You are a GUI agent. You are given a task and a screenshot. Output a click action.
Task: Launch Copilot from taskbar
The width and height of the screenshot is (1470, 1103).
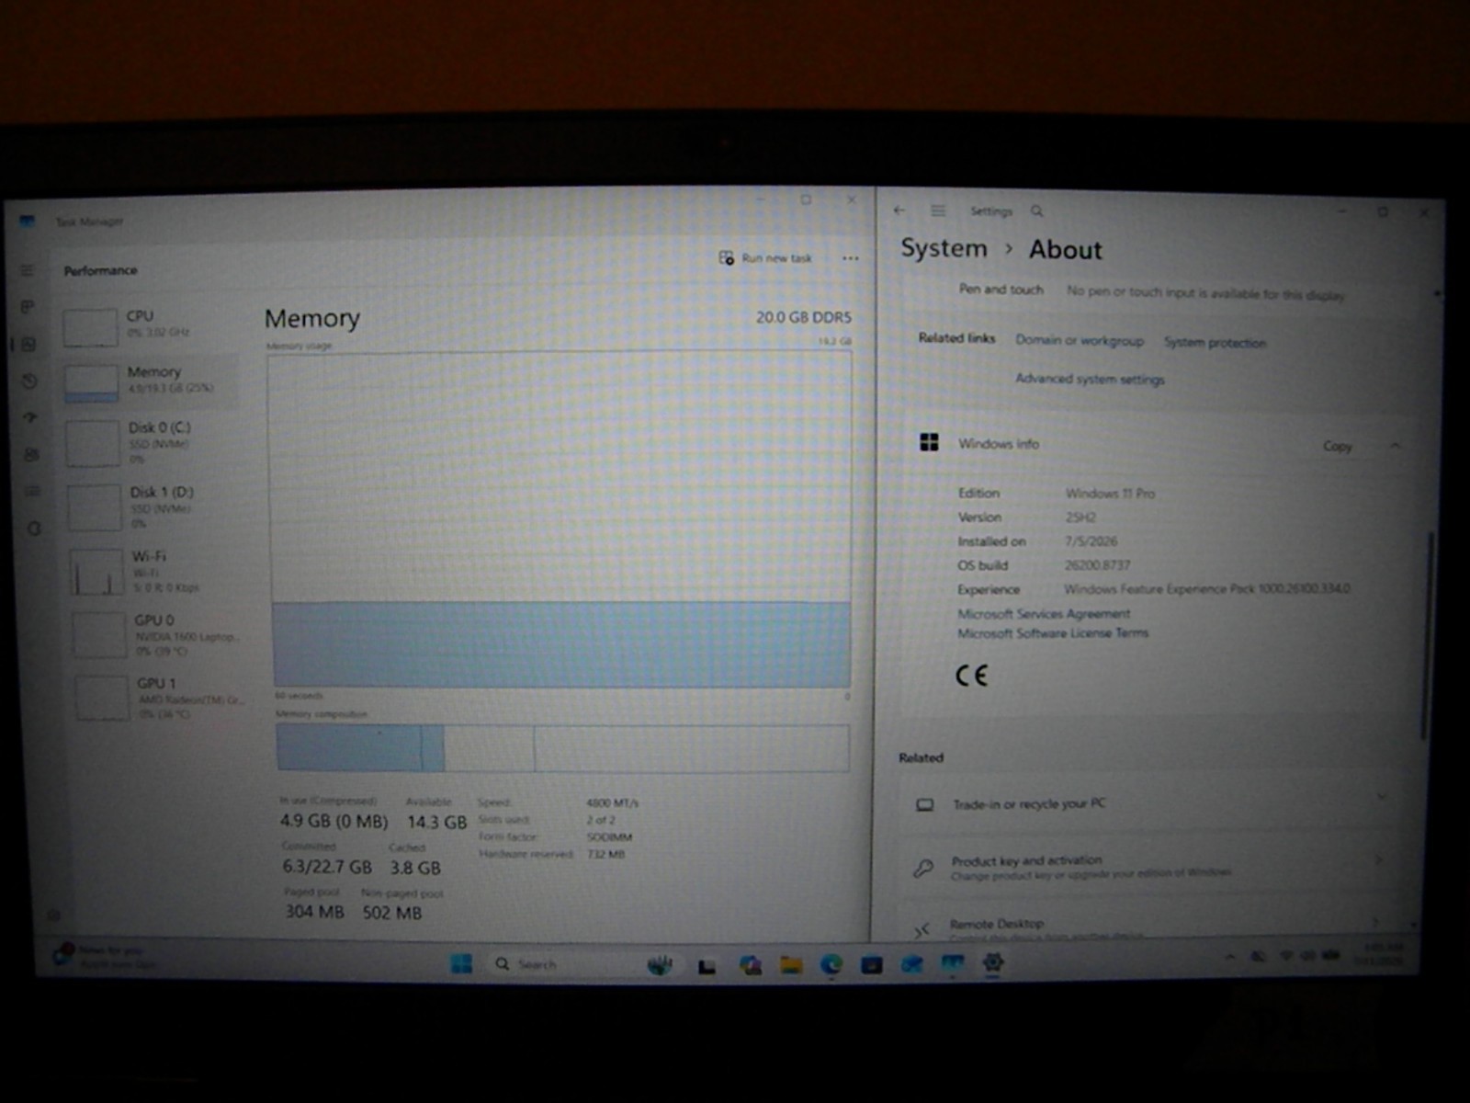[750, 965]
